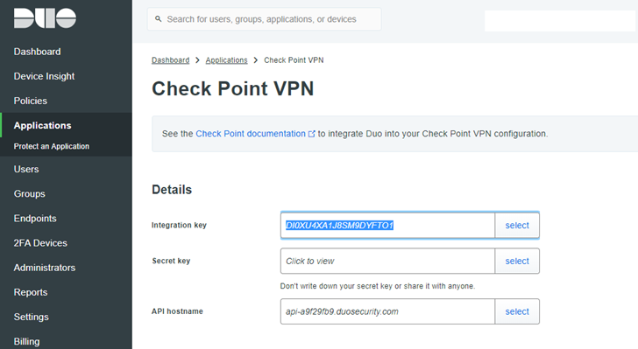Open the Groups section

29,194
